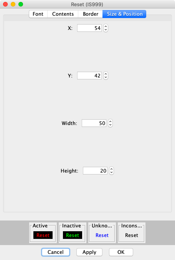Screen dimensions: 175x260
Task: Increase the Width stepper value
Action: [110, 122]
